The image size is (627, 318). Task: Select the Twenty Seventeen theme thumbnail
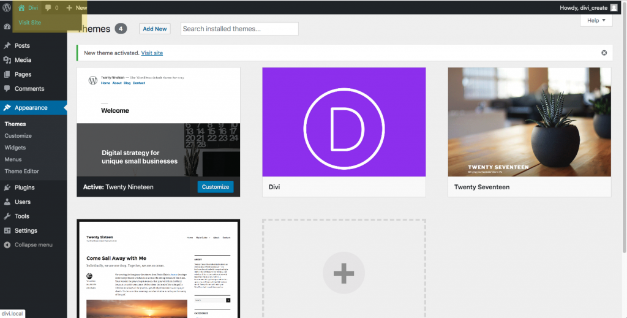pos(530,122)
